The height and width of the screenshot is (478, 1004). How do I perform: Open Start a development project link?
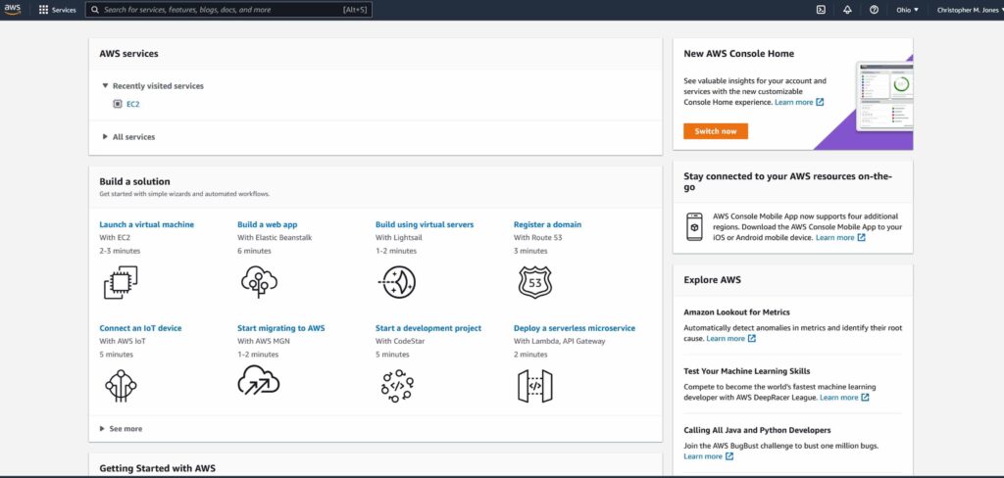pyautogui.click(x=428, y=328)
